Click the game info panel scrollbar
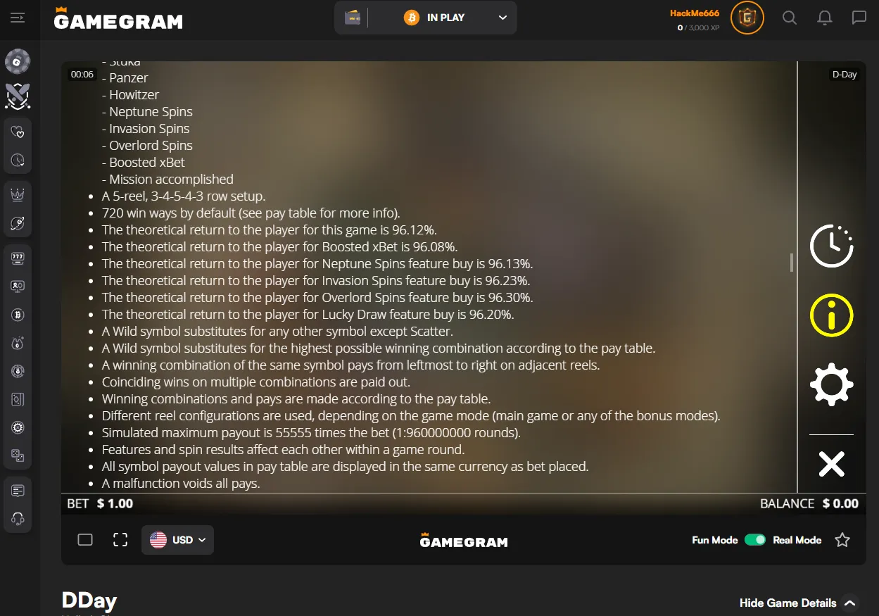879x616 pixels. (792, 263)
